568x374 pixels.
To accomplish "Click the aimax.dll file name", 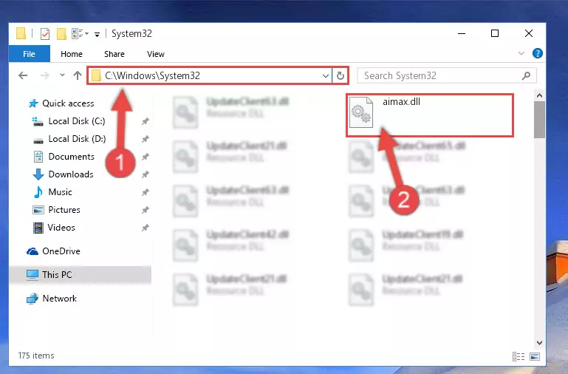I will pyautogui.click(x=401, y=102).
